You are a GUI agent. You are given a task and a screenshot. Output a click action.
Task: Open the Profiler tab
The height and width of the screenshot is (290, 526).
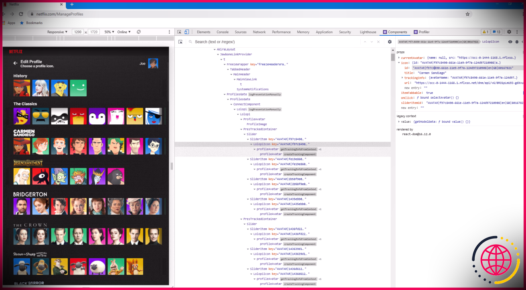pyautogui.click(x=422, y=32)
